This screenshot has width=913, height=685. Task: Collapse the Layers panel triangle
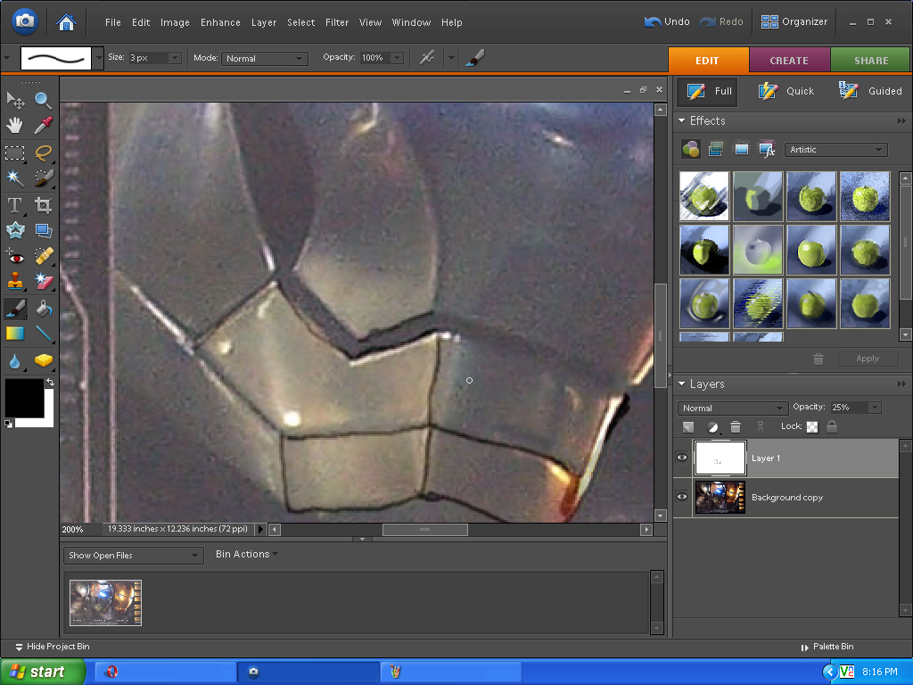(x=682, y=384)
